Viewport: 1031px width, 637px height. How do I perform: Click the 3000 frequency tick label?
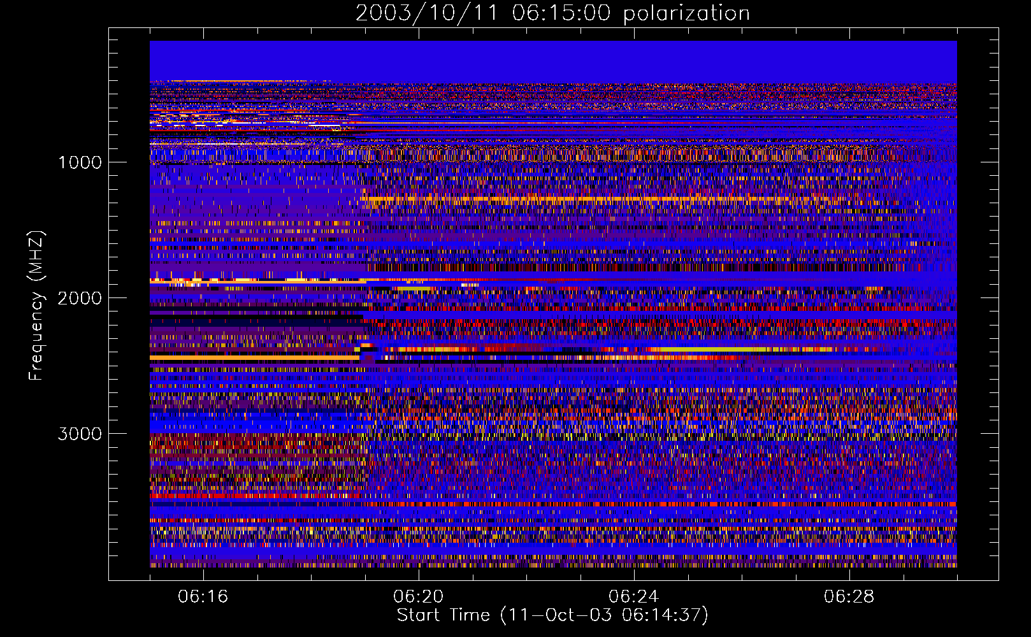80,434
